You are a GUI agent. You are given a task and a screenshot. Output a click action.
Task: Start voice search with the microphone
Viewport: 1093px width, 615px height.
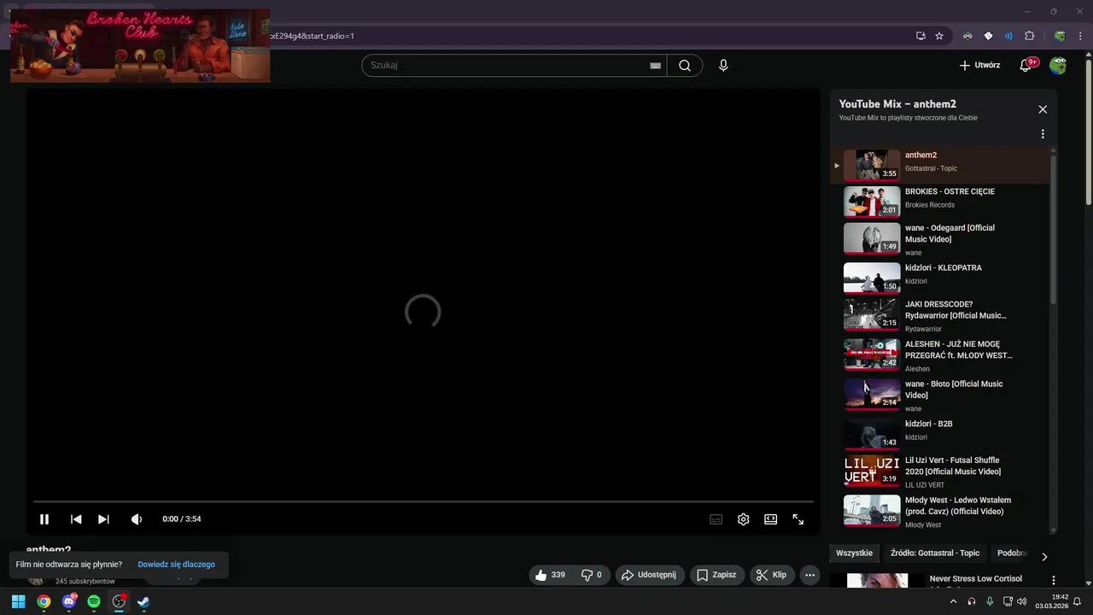coord(723,65)
